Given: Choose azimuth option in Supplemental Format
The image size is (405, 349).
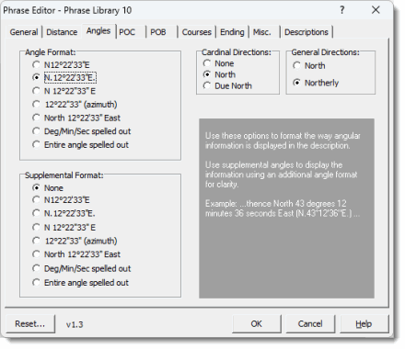Looking at the screenshot, I should click(75, 241).
